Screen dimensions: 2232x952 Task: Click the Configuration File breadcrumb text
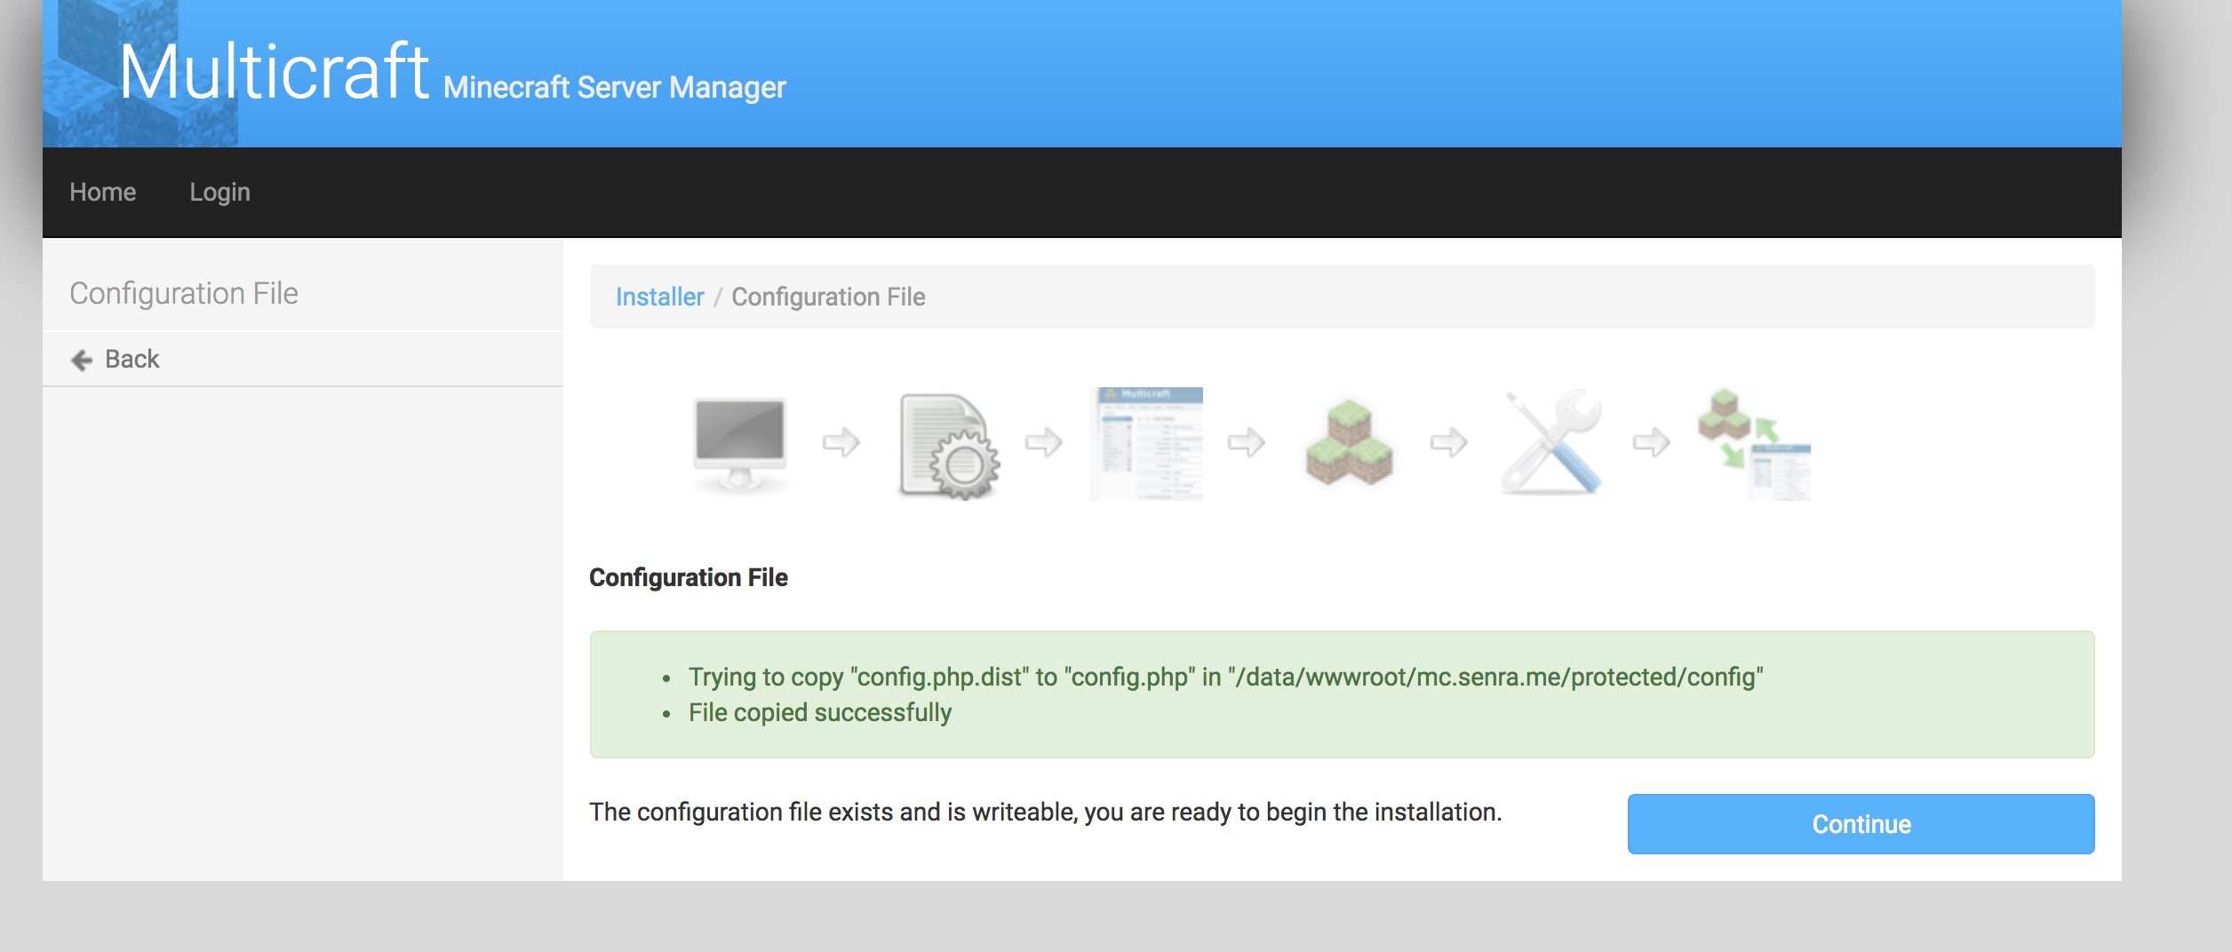[x=828, y=297]
